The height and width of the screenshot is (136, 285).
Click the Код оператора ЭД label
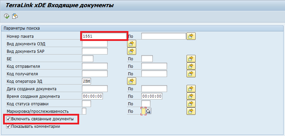coord(24,81)
